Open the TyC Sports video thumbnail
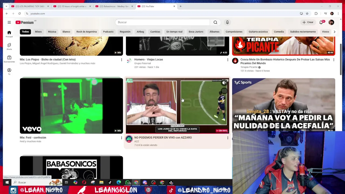Image resolution: width=345 pixels, height=194 pixels. pos(284,105)
